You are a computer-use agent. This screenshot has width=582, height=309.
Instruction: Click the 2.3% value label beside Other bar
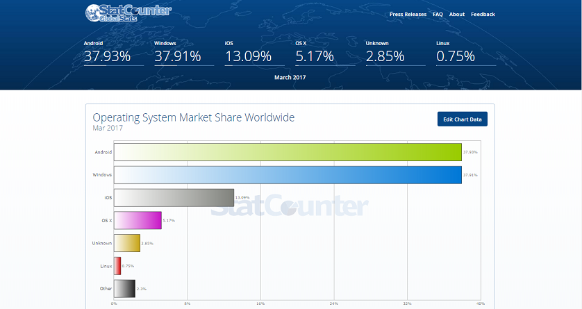(x=142, y=289)
